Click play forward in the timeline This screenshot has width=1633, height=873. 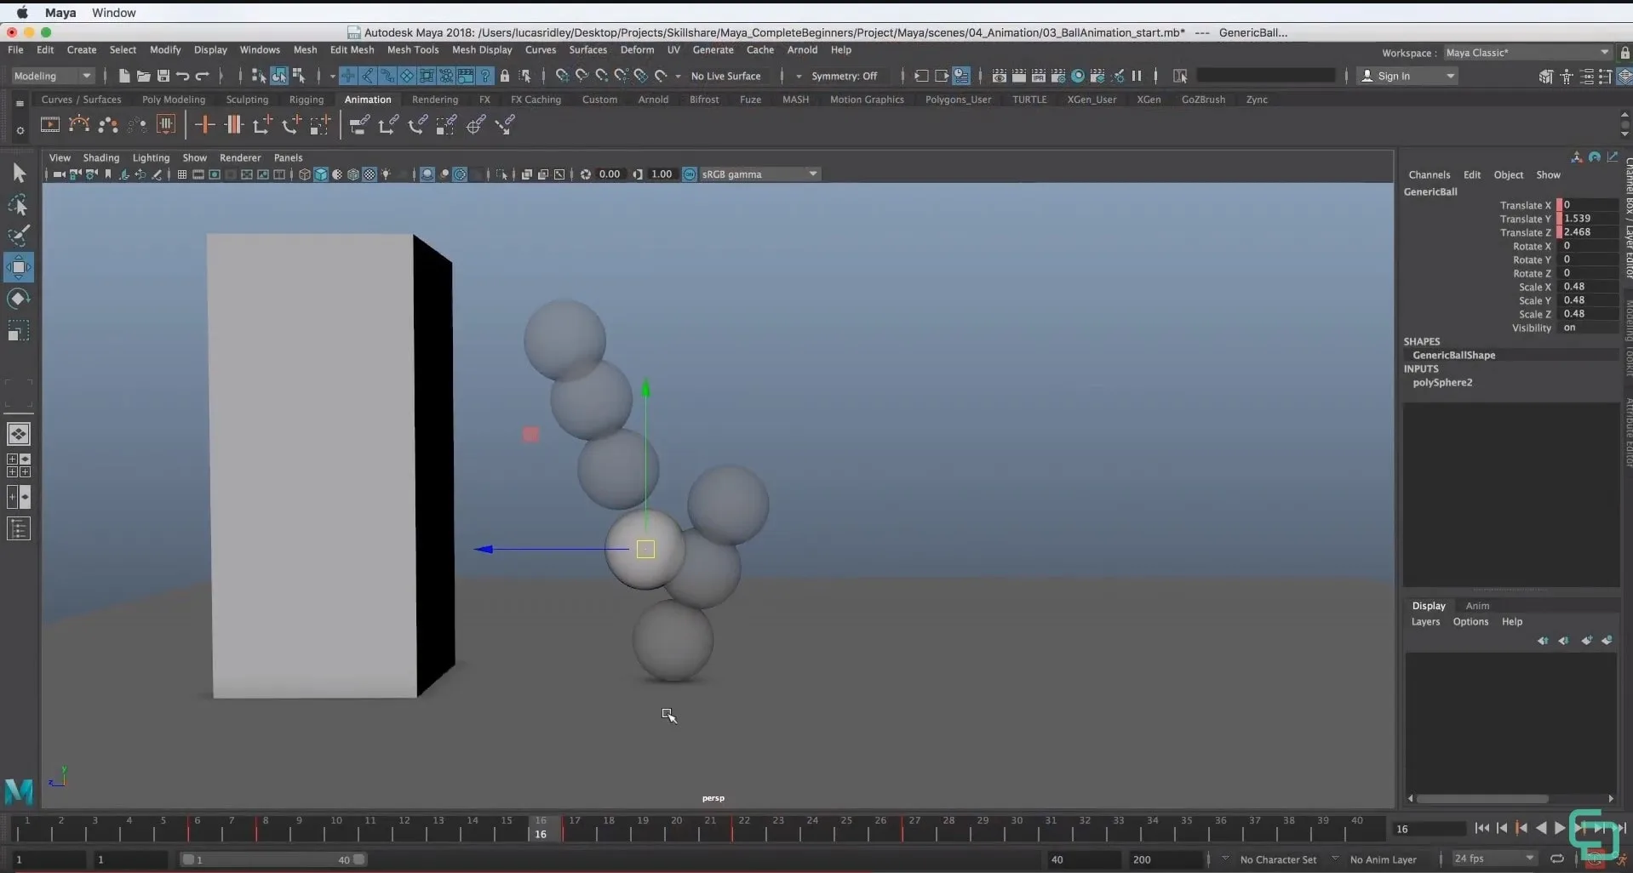click(1561, 828)
